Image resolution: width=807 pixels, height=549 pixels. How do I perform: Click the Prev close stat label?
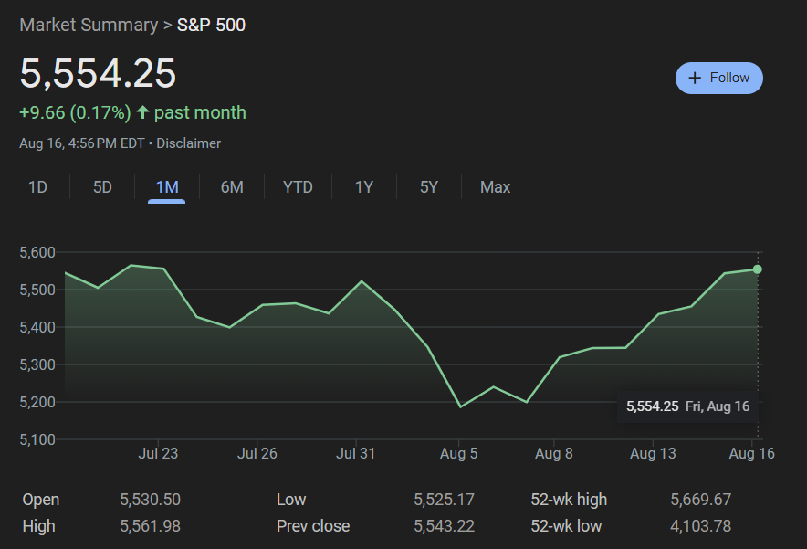(313, 526)
